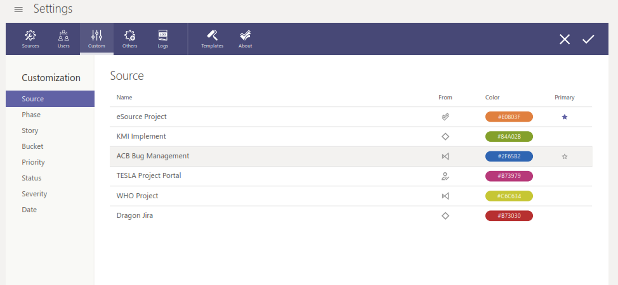Open the Logs settings tab
Viewport: 618px width, 285px height.
[163, 39]
